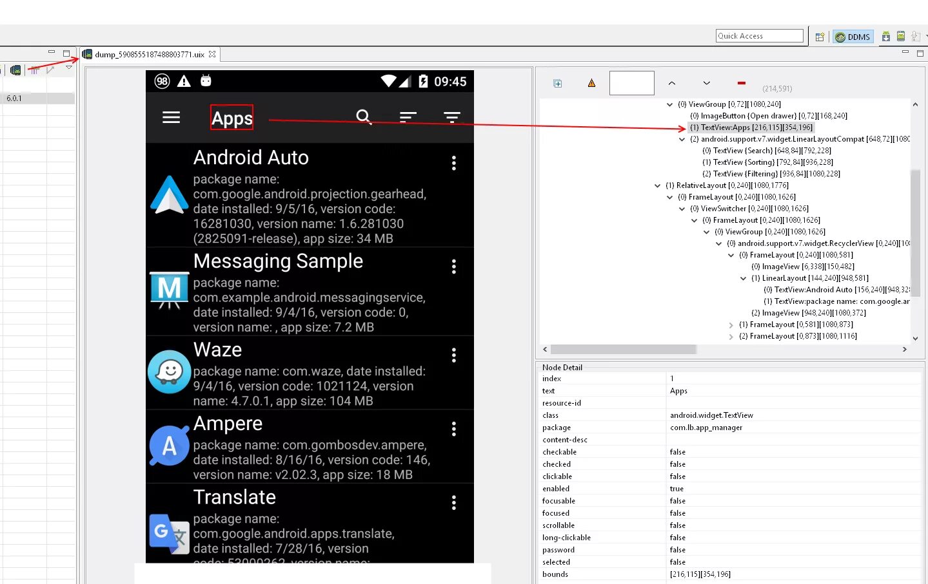Go to previous search result with up arrow
The width and height of the screenshot is (928, 584).
671,83
